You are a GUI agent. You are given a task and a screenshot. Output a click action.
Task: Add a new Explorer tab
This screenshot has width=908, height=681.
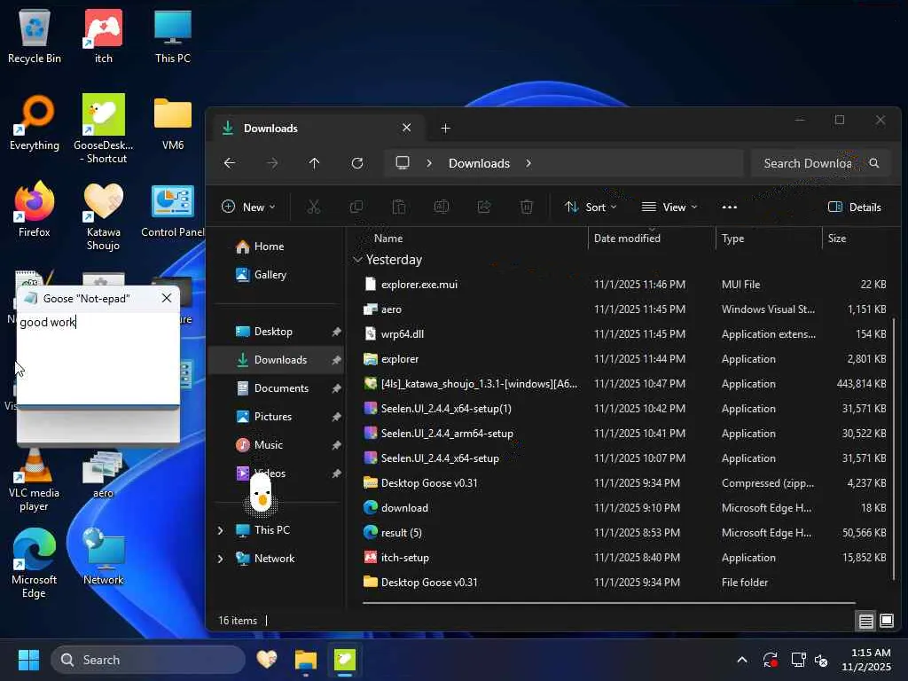(x=445, y=129)
